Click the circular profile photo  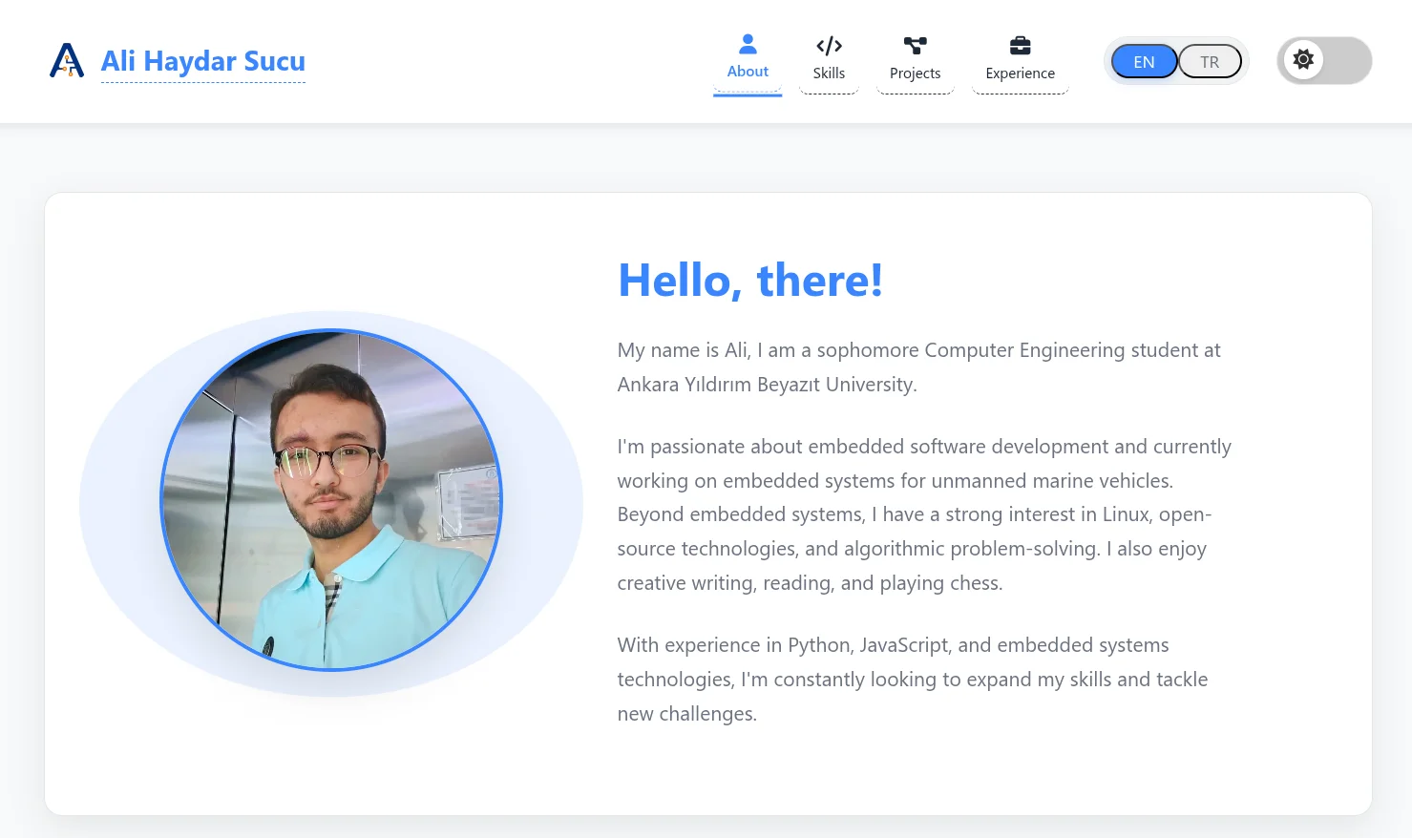click(330, 499)
